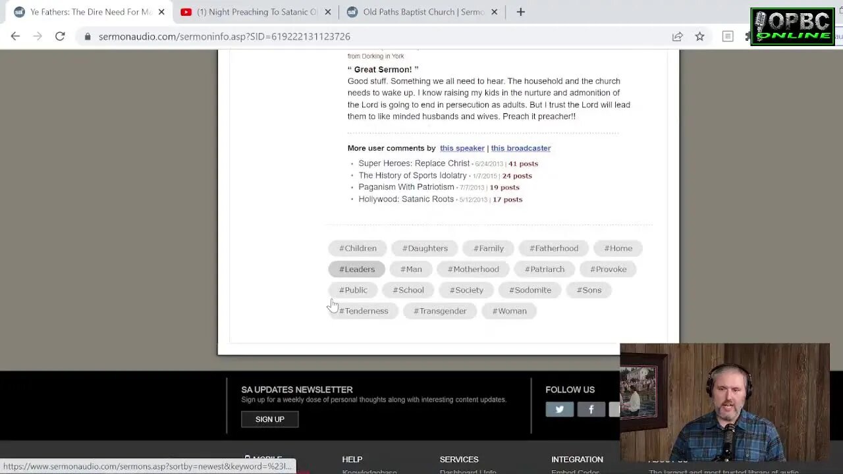The image size is (843, 474).
Task: Bookmark this page with the star
Action: tap(699, 37)
